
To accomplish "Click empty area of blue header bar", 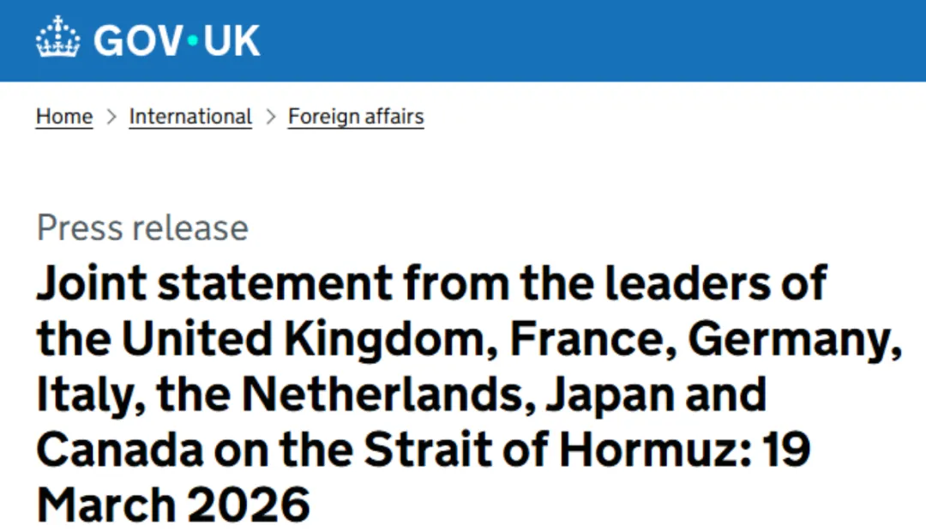I will pos(600,39).
